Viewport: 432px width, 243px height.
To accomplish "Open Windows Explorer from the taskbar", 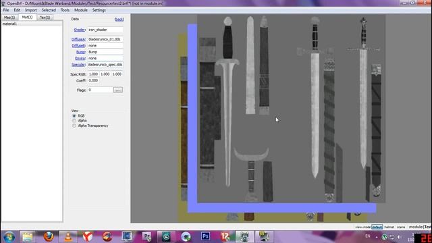I will pos(27,237).
